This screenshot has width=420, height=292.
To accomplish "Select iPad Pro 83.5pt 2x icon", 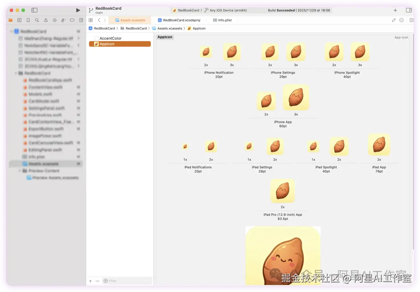I will [283, 191].
